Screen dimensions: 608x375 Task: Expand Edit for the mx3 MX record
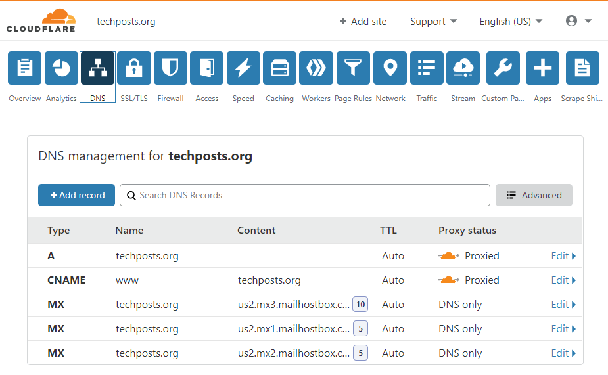(563, 305)
